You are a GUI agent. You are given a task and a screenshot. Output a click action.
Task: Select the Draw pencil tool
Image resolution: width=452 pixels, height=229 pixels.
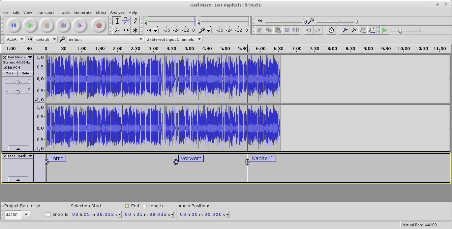pos(135,21)
